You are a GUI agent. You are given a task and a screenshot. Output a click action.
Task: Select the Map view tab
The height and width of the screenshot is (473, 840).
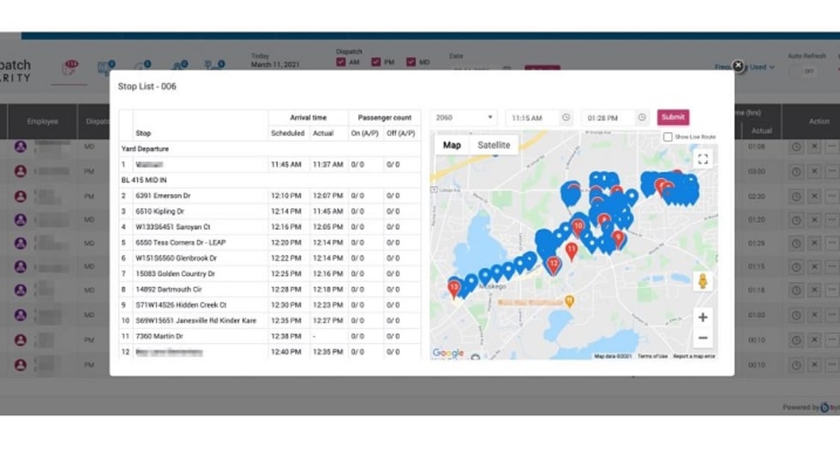pyautogui.click(x=452, y=145)
